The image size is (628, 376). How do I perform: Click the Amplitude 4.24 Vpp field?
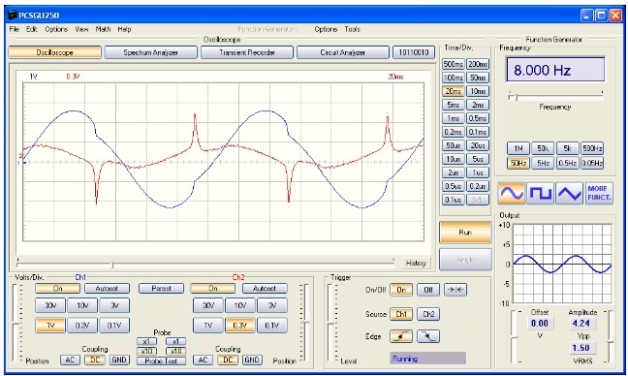tap(581, 323)
